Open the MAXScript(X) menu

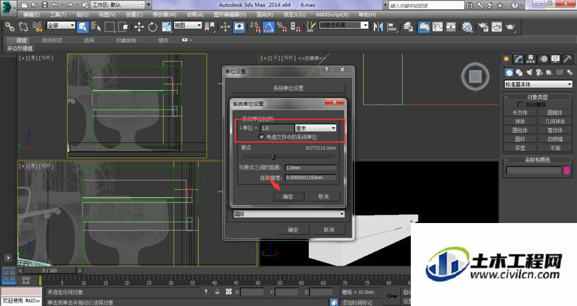pyautogui.click(x=332, y=14)
